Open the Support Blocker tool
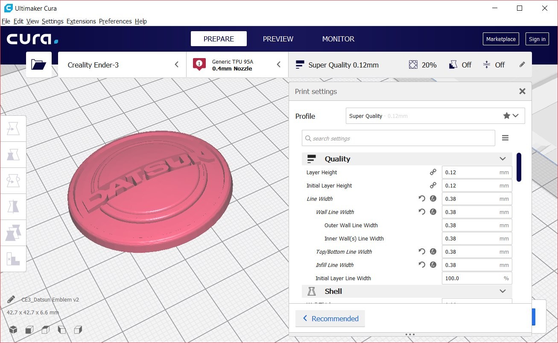 pos(13,259)
